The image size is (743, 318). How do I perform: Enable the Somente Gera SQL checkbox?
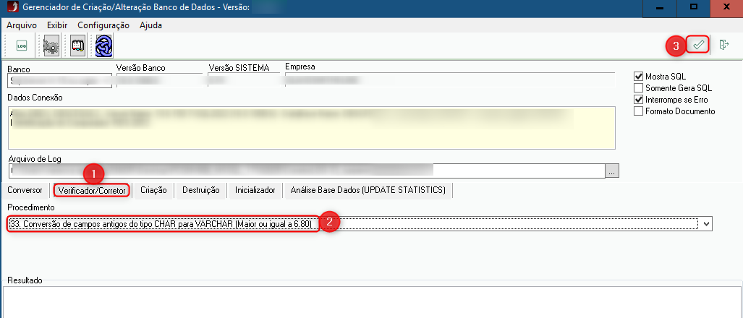(x=638, y=88)
